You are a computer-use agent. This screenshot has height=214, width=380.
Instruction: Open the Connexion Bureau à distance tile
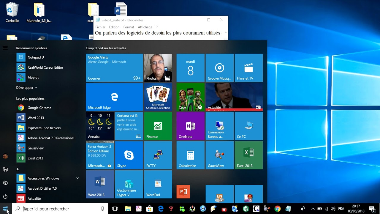220,126
